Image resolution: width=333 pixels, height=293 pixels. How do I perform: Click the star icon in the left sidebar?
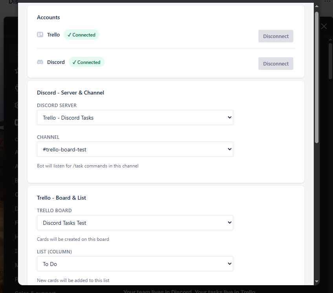[x=17, y=71]
